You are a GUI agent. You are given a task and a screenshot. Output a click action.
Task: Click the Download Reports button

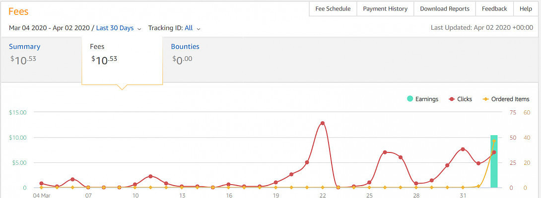(445, 9)
